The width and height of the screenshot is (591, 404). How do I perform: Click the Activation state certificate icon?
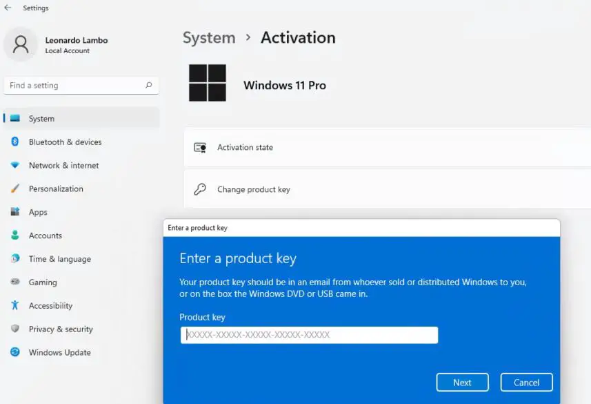coord(201,147)
